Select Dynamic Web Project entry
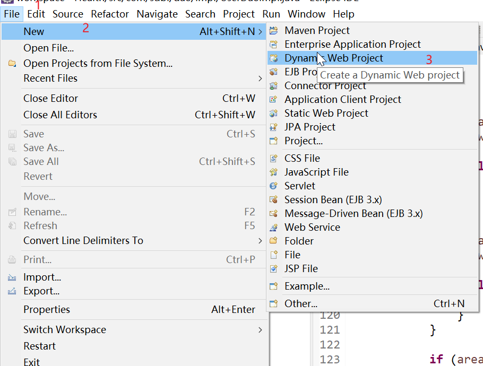Image resolution: width=483 pixels, height=366 pixels. 333,58
